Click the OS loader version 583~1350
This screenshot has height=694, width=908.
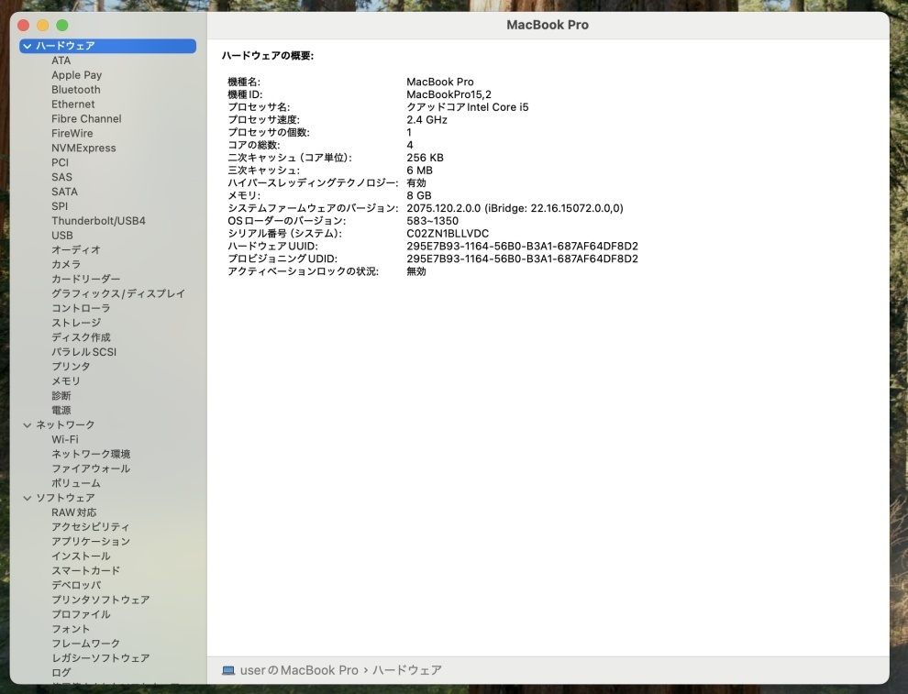pos(433,221)
